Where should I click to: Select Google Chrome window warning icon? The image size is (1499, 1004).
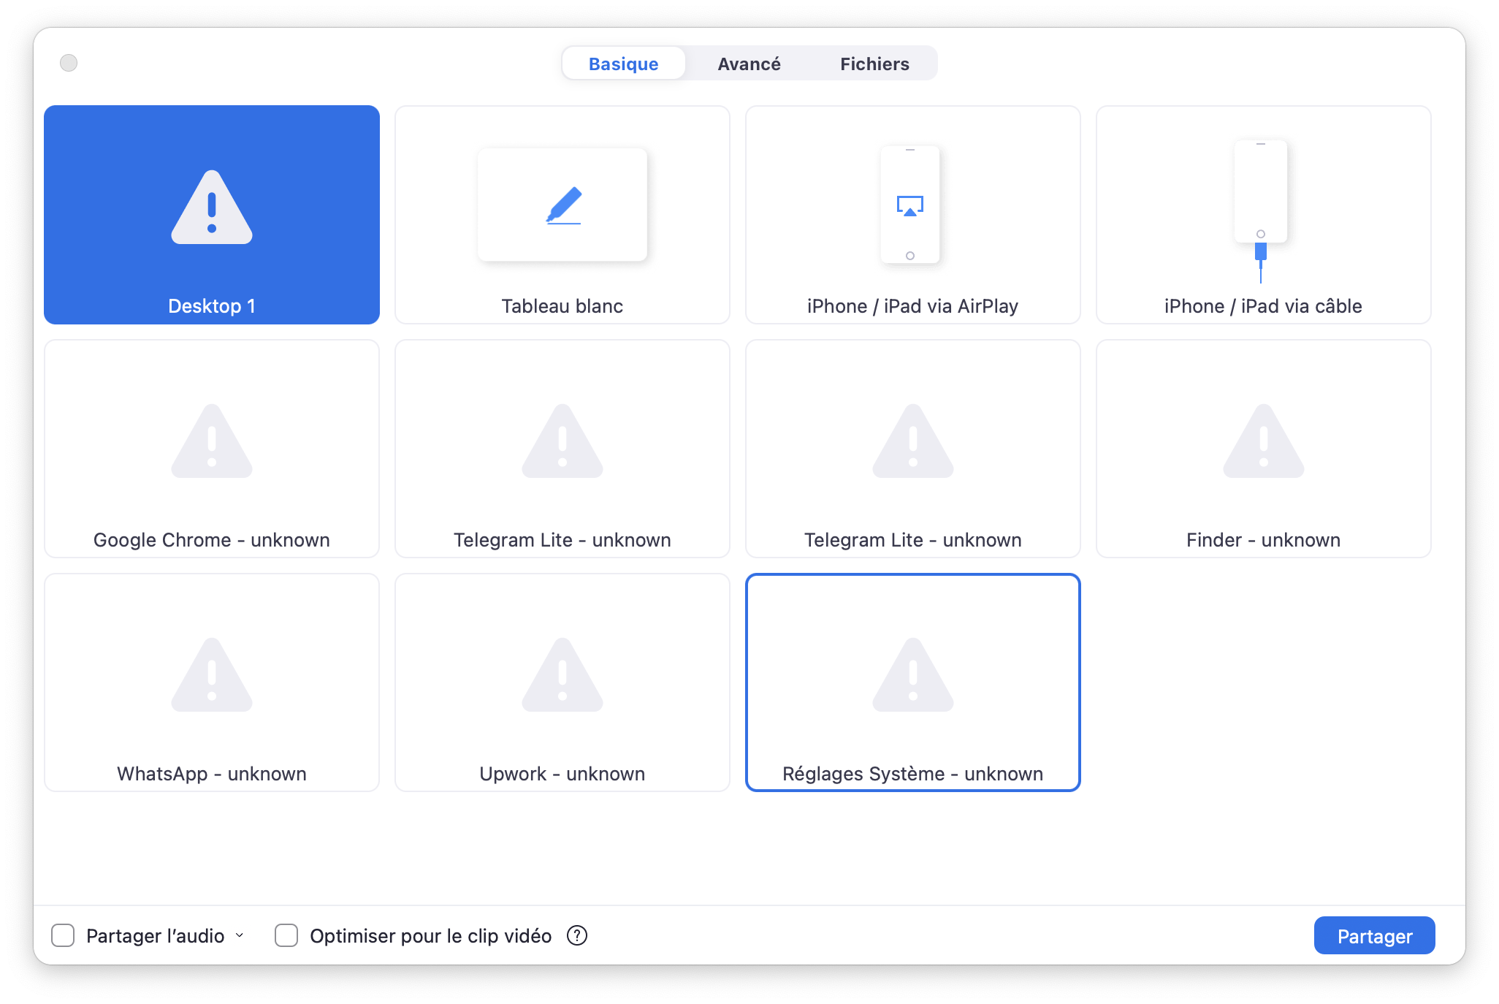pos(212,442)
